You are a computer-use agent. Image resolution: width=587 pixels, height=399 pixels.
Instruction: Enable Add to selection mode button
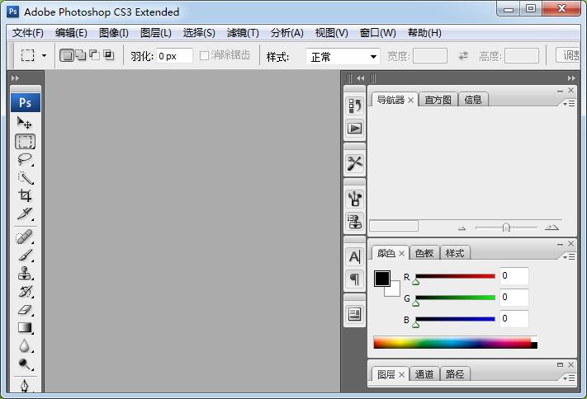click(x=81, y=56)
